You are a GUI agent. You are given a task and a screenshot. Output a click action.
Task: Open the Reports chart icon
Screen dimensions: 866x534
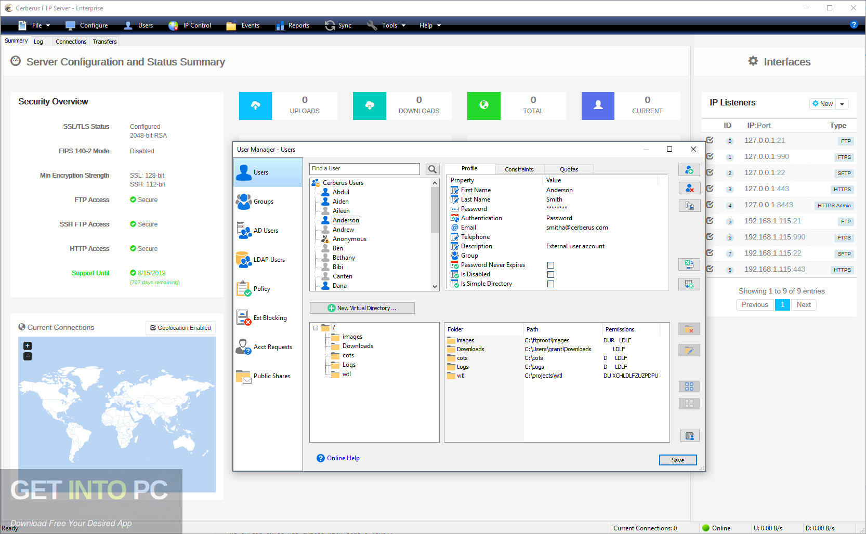tap(280, 25)
